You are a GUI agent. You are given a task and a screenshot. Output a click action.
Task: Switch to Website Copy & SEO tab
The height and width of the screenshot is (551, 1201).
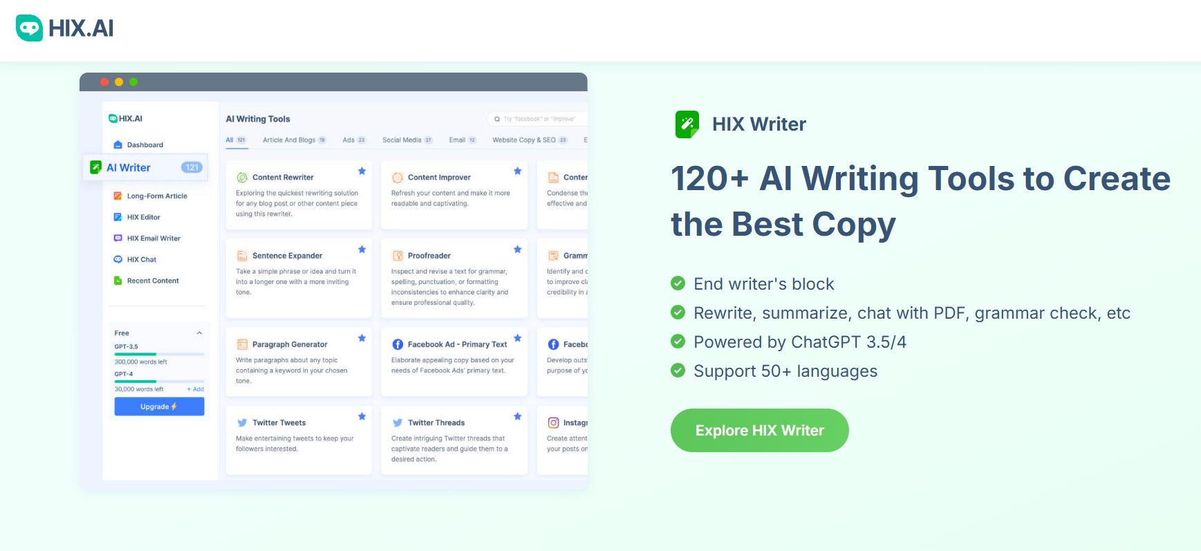pos(530,140)
